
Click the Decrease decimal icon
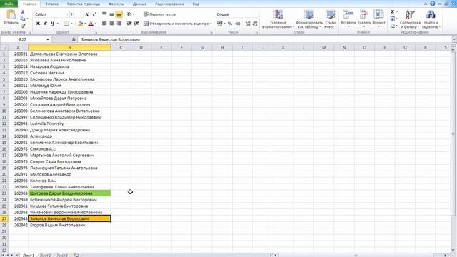255,24
